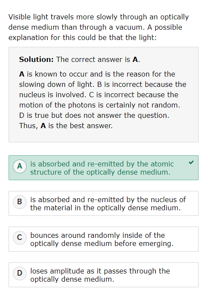Choose answer about absorbed by atomic structure

tap(103, 168)
